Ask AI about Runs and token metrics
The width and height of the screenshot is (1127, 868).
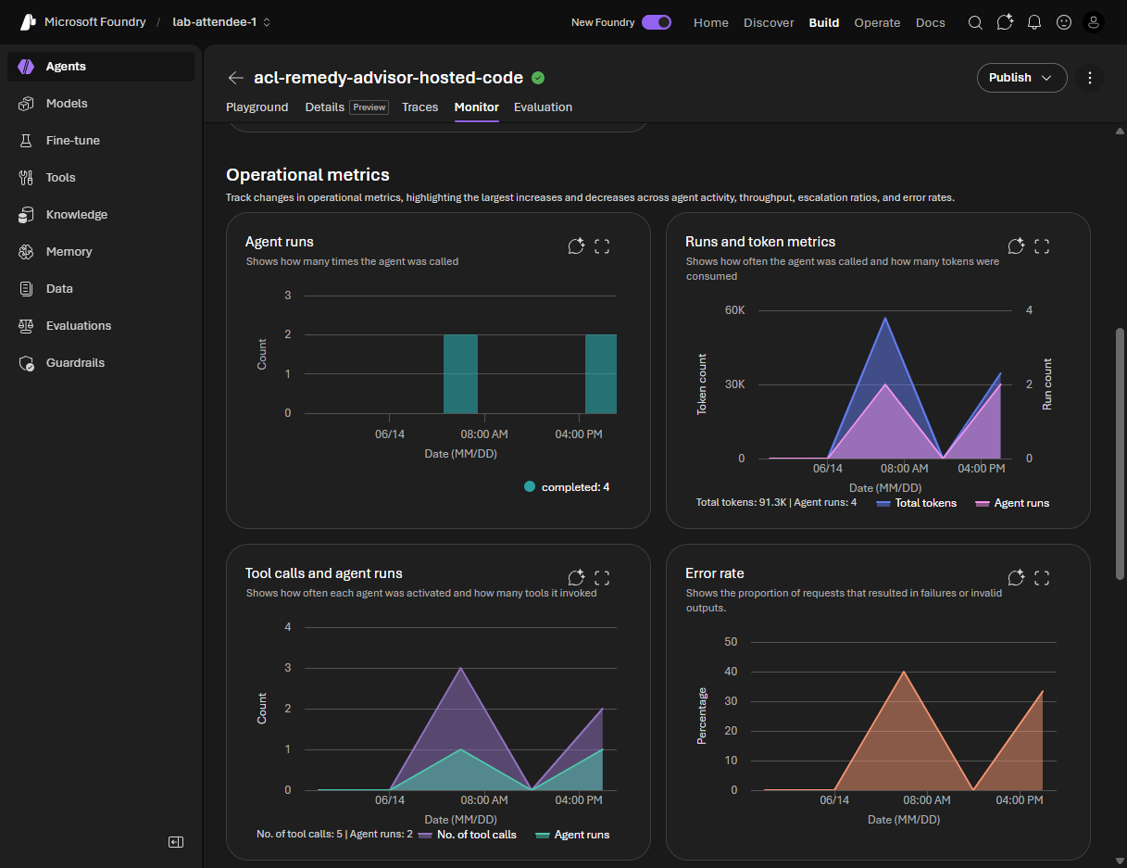coord(1016,246)
